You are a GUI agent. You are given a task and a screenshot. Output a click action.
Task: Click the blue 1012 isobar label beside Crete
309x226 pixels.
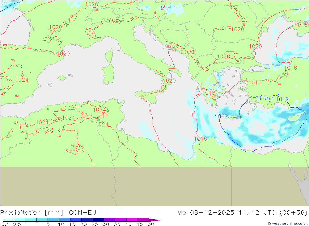221,117
